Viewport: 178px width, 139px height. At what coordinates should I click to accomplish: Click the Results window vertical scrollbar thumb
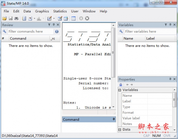pos(113,53)
